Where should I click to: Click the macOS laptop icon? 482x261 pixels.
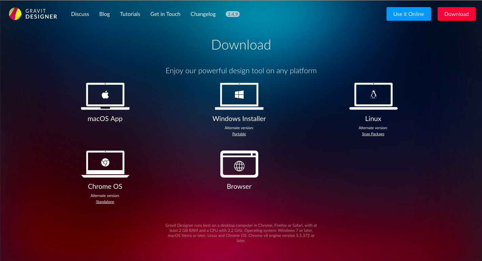(x=105, y=96)
